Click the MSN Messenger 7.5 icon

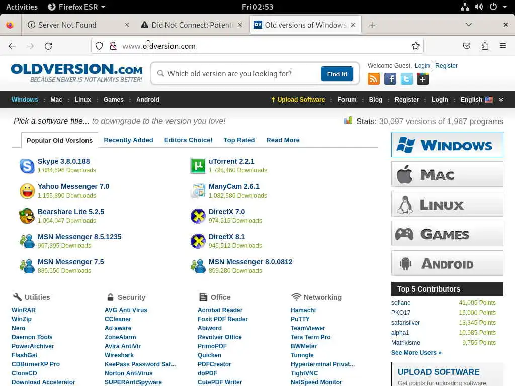[27, 266]
